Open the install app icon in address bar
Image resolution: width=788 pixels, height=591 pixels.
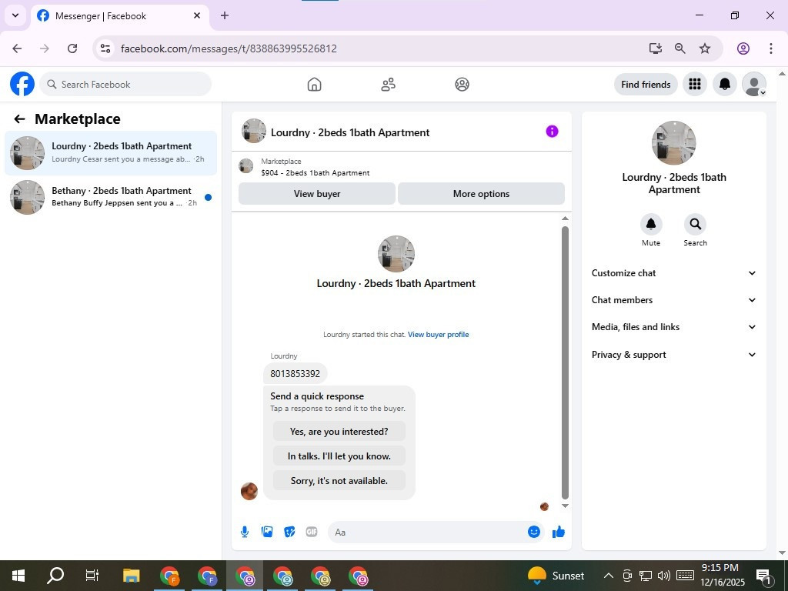(655, 48)
